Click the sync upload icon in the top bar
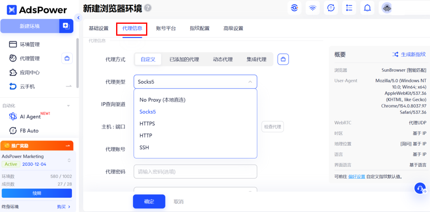This screenshot has height=212, width=430. click(331, 8)
